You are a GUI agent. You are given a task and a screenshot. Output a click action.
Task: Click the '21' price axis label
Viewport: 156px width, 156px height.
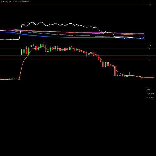coord(149,5)
